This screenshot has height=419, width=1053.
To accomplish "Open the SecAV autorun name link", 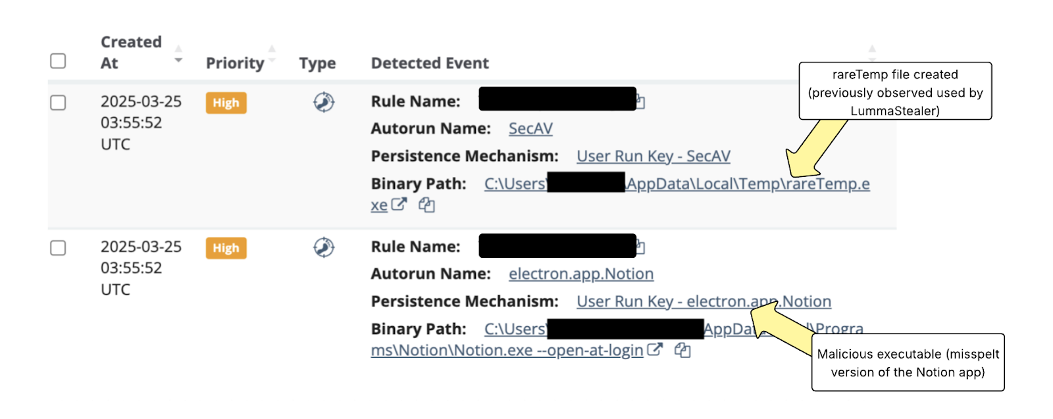I will pyautogui.click(x=530, y=129).
